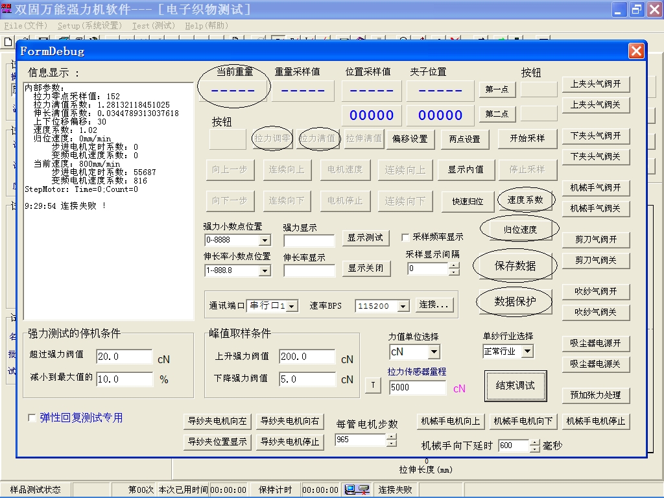Increase the 每管电机步数 spinner value
Screen dimensions: 664x498
coord(391,436)
